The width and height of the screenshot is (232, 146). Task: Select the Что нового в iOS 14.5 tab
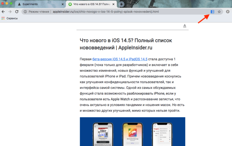pos(91,4)
